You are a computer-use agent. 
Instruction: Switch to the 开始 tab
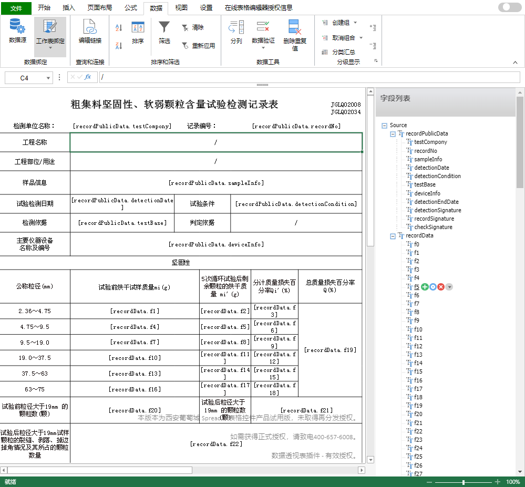tap(44, 8)
